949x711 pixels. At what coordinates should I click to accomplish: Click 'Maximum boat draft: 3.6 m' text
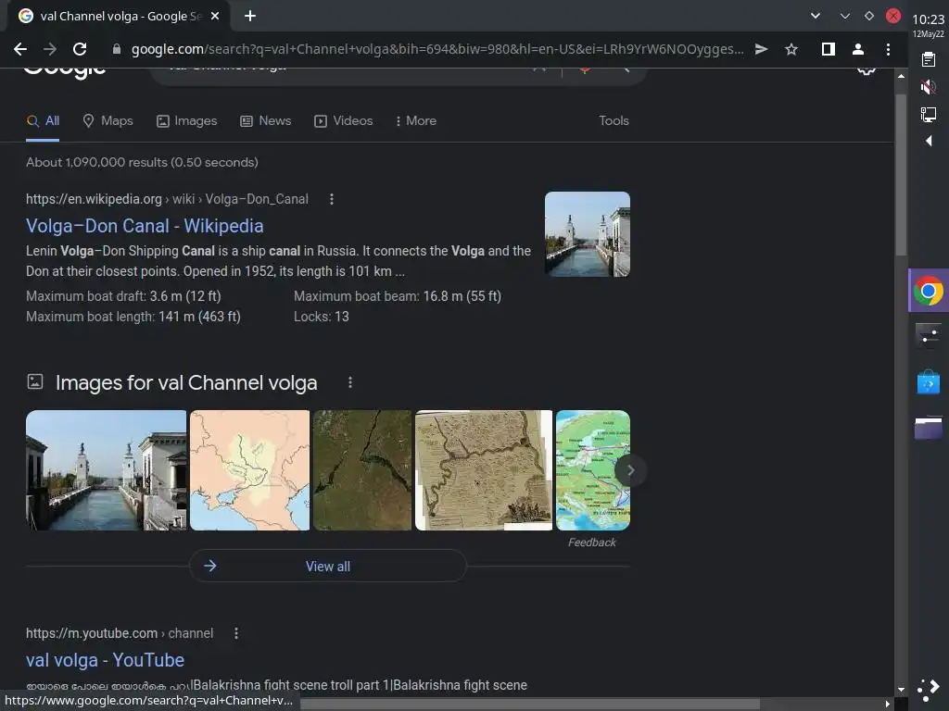pyautogui.click(x=123, y=296)
